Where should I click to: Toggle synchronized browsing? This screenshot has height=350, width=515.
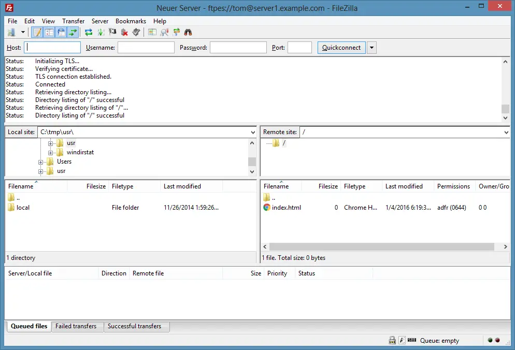click(x=176, y=32)
